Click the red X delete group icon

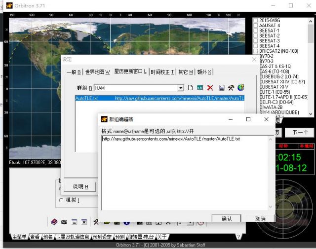(x=210, y=88)
